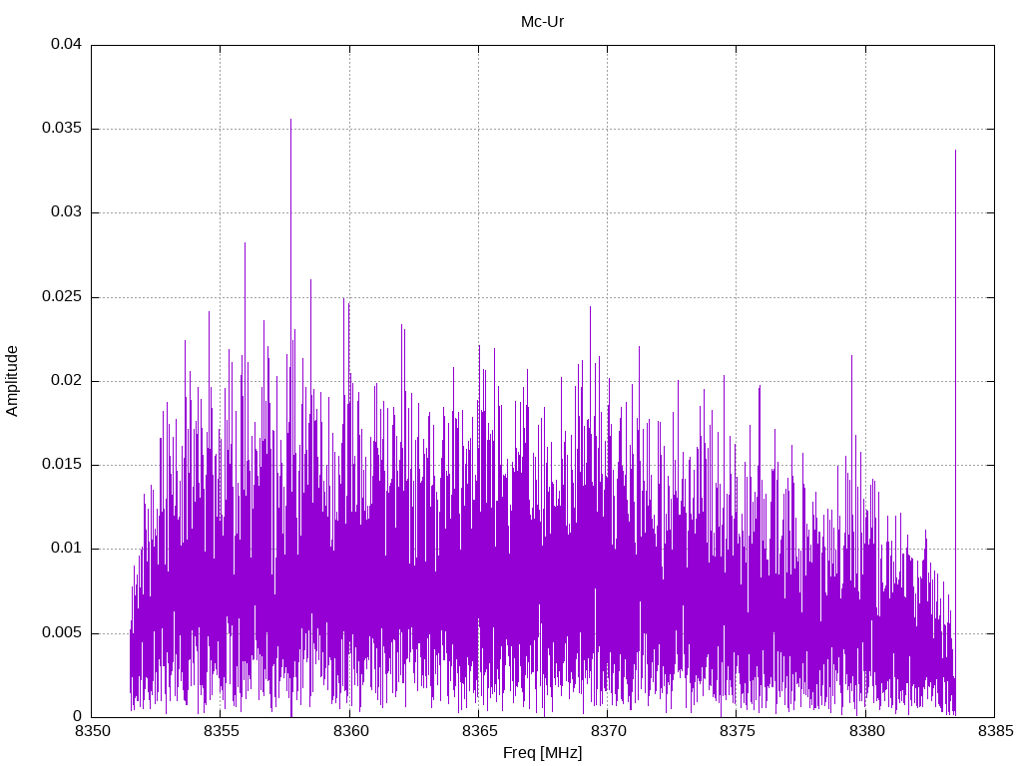Click y-axis tick label "0.005"
The height and width of the screenshot is (766, 1022).
tap(62, 633)
